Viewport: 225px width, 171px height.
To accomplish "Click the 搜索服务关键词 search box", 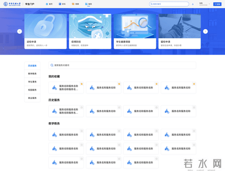I will (x=122, y=65).
